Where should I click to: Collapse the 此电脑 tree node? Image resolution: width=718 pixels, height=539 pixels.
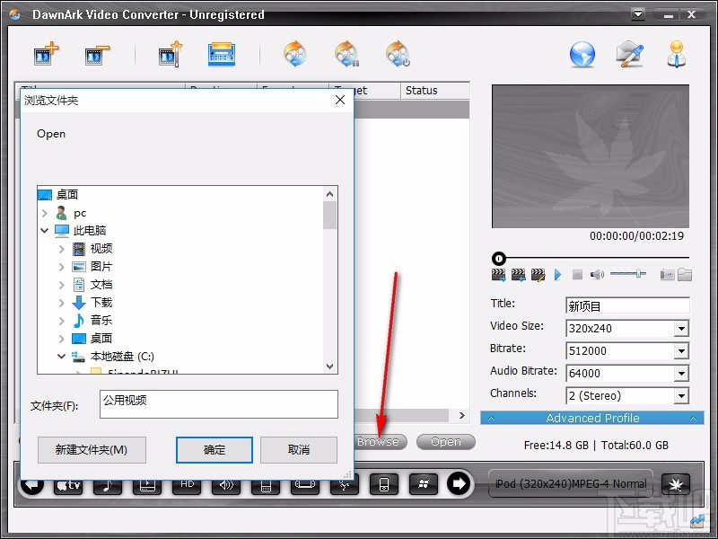[x=44, y=230]
